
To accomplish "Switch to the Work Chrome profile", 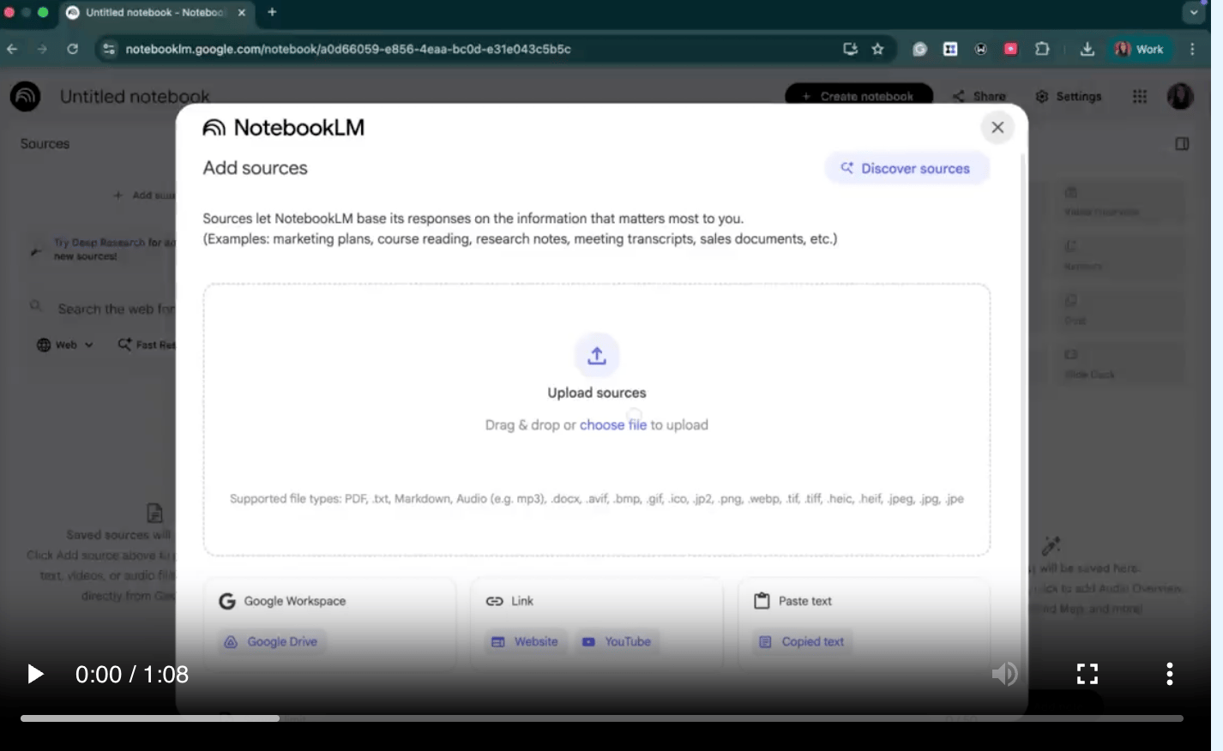I will click(x=1139, y=49).
